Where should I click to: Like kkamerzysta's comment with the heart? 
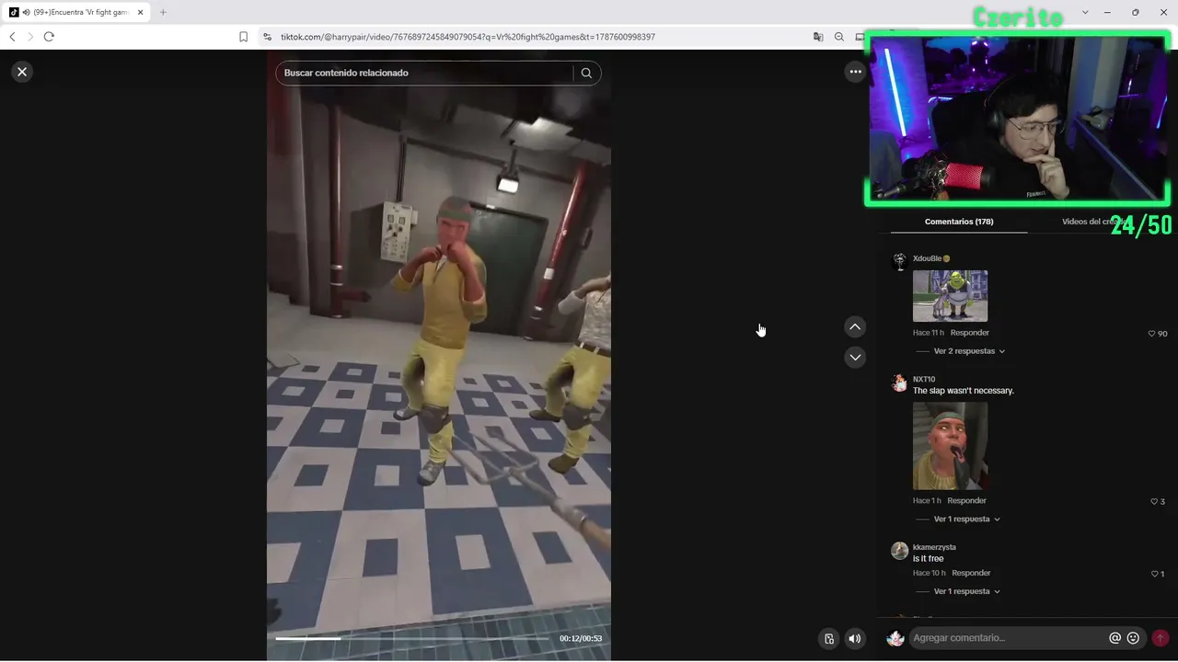tap(1154, 574)
